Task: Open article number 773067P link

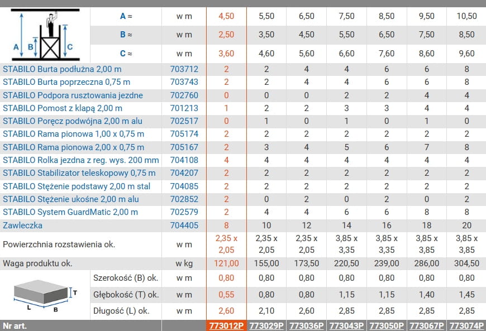Action: [x=427, y=325]
